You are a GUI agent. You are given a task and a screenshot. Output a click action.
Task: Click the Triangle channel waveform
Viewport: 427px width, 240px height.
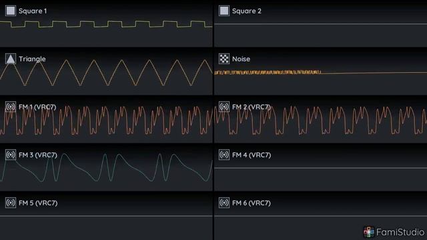pos(106,73)
